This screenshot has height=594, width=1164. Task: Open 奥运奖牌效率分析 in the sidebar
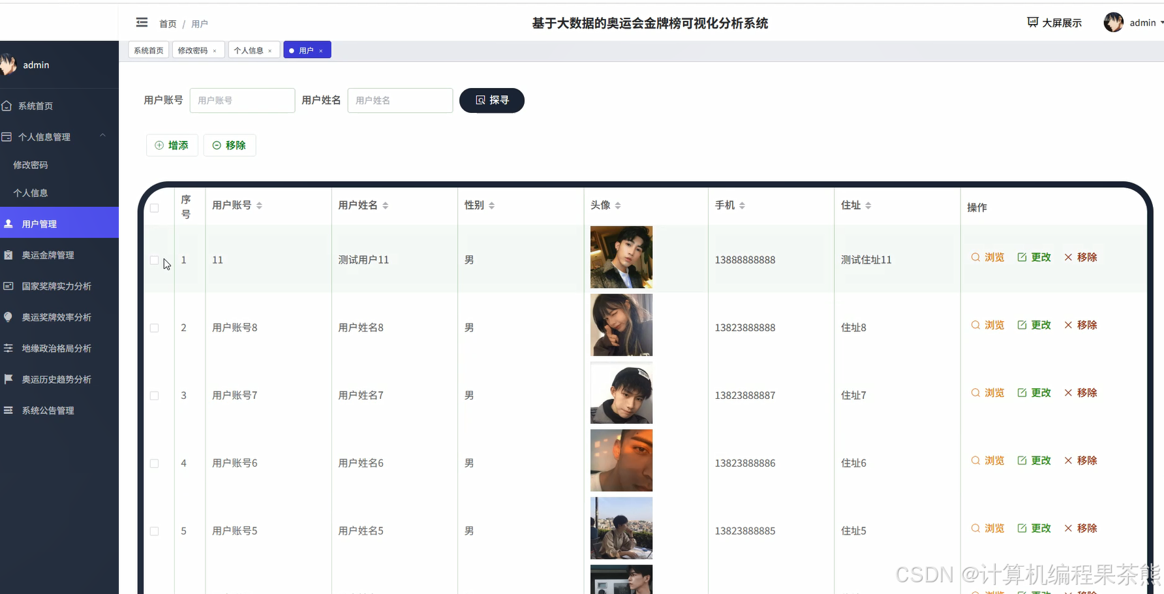pyautogui.click(x=59, y=317)
